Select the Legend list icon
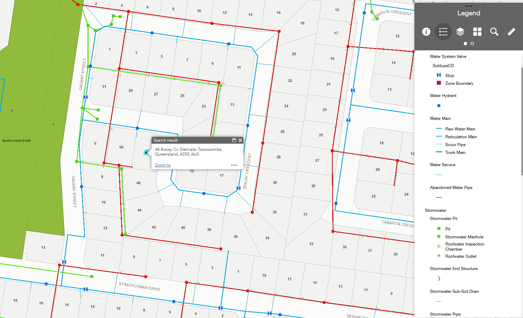The width and height of the screenshot is (523, 318). coord(443,32)
